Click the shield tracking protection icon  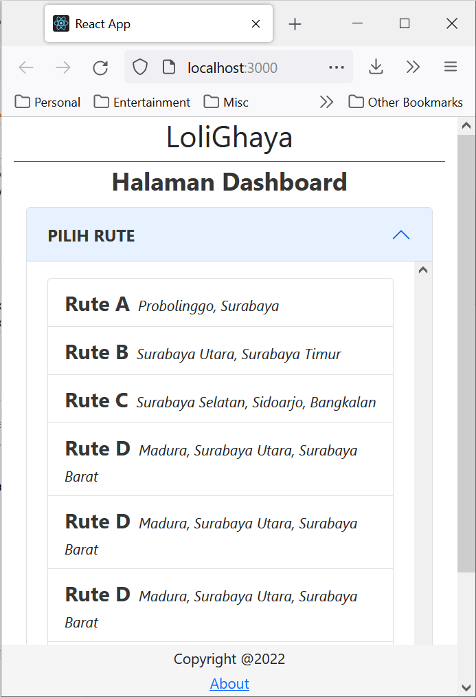click(x=140, y=67)
